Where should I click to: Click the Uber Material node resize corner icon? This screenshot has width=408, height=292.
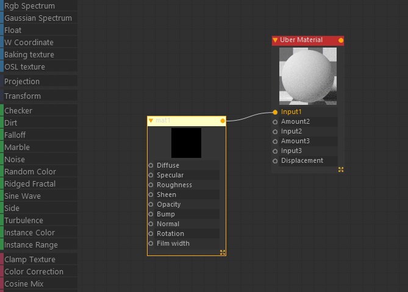[341, 169]
